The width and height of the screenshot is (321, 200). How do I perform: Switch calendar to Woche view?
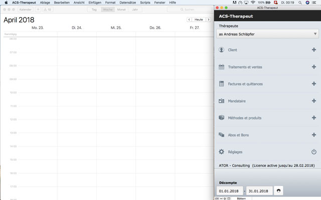click(108, 9)
